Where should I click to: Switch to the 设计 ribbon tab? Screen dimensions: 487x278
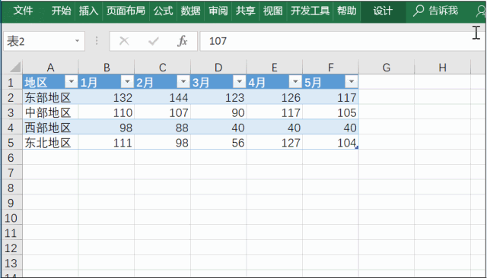tap(383, 11)
